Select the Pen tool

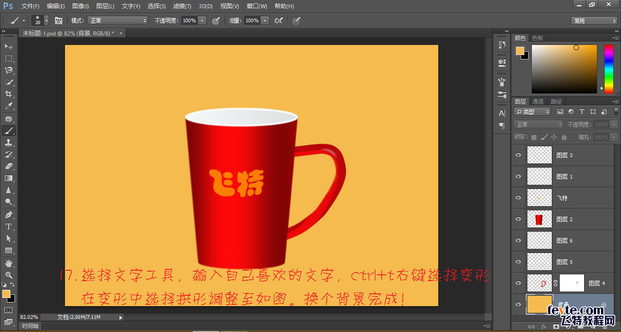pyautogui.click(x=9, y=215)
